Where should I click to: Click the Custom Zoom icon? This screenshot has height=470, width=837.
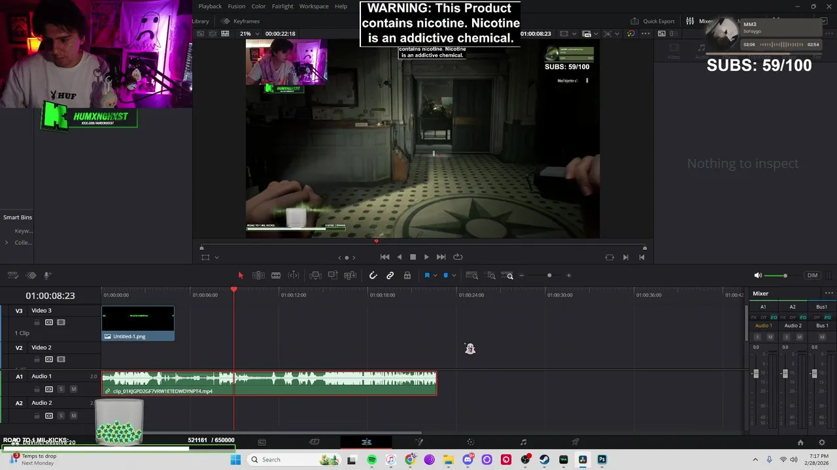tap(507, 275)
